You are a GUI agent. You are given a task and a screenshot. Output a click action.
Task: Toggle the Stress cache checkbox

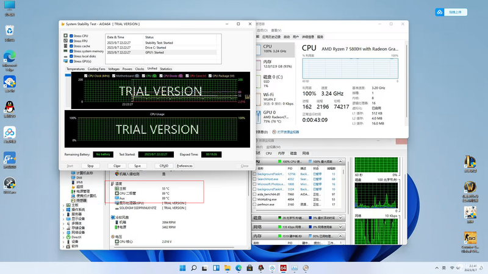[71, 46]
